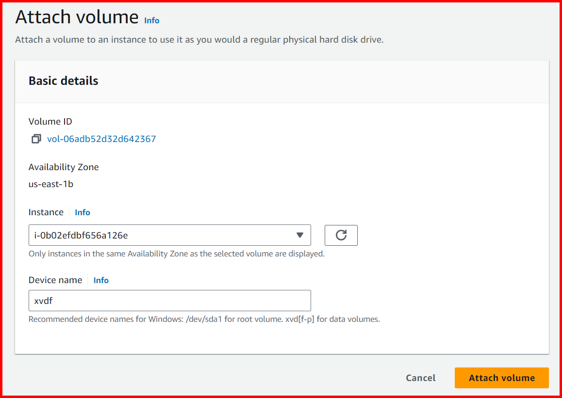
Task: Follow the vol-06adb52d32d642367 volume link
Action: 101,139
